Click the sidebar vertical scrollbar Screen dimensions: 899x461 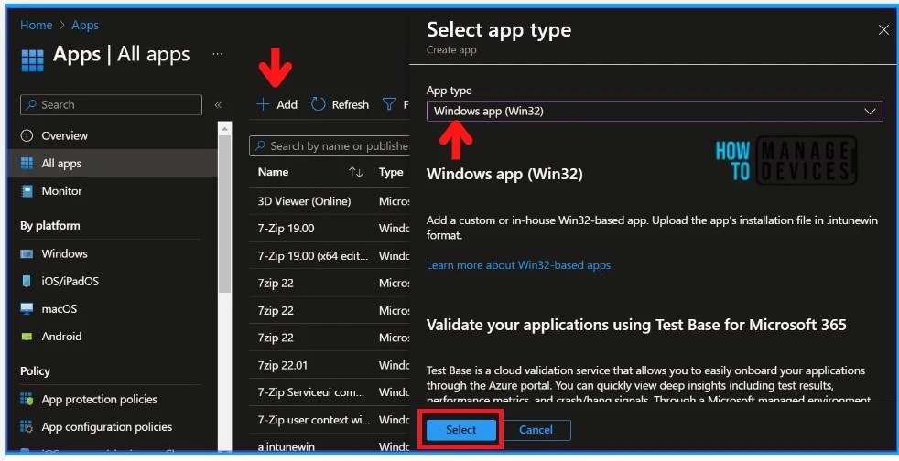point(225,212)
